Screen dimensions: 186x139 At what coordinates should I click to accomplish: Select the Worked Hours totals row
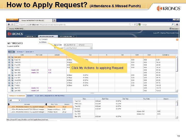(x=40, y=112)
